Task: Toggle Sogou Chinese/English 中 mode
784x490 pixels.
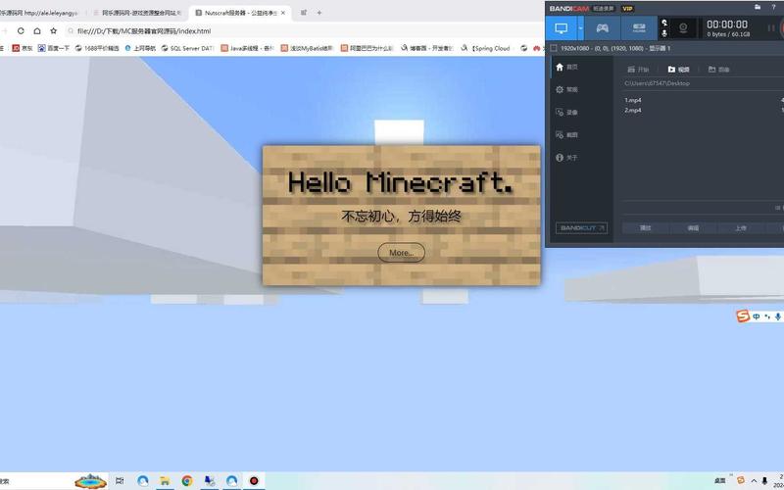Action: tap(757, 317)
